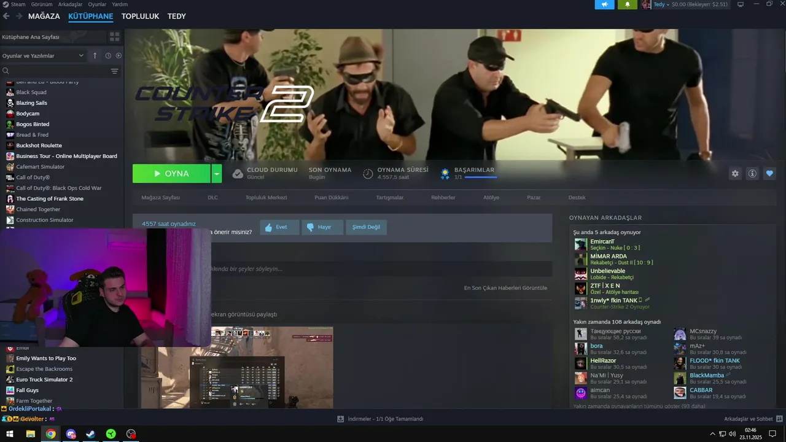
Task: Click the recent activity clock filter icon
Action: point(108,55)
